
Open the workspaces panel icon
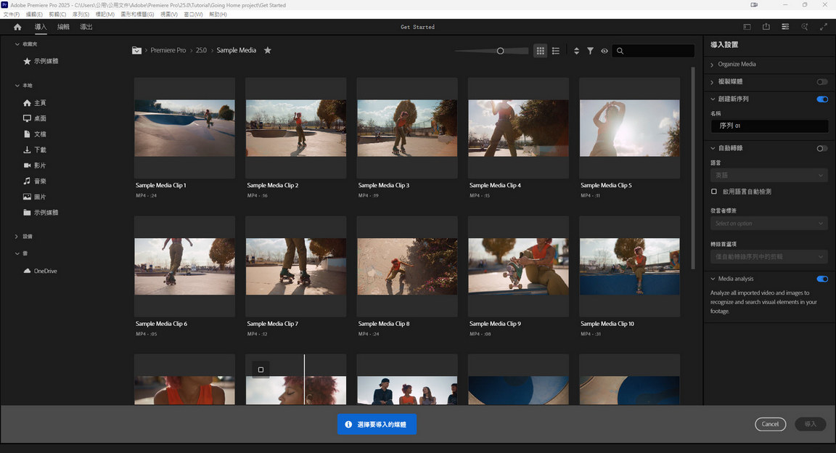(785, 27)
